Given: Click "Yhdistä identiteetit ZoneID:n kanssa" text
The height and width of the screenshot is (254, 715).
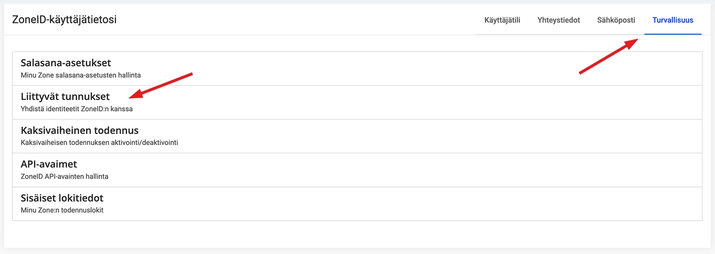Looking at the screenshot, I should tap(77, 109).
